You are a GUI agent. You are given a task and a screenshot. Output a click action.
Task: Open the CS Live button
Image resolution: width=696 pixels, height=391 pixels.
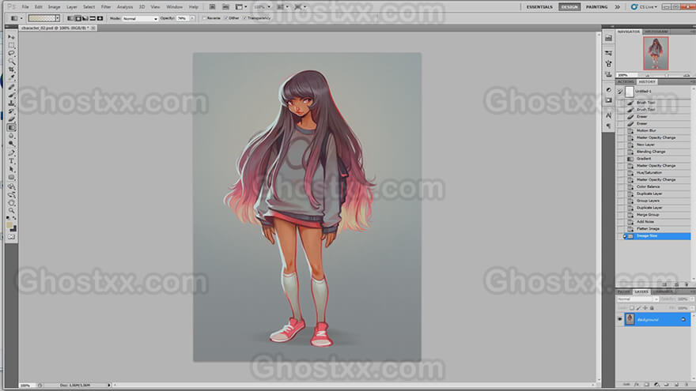click(644, 7)
